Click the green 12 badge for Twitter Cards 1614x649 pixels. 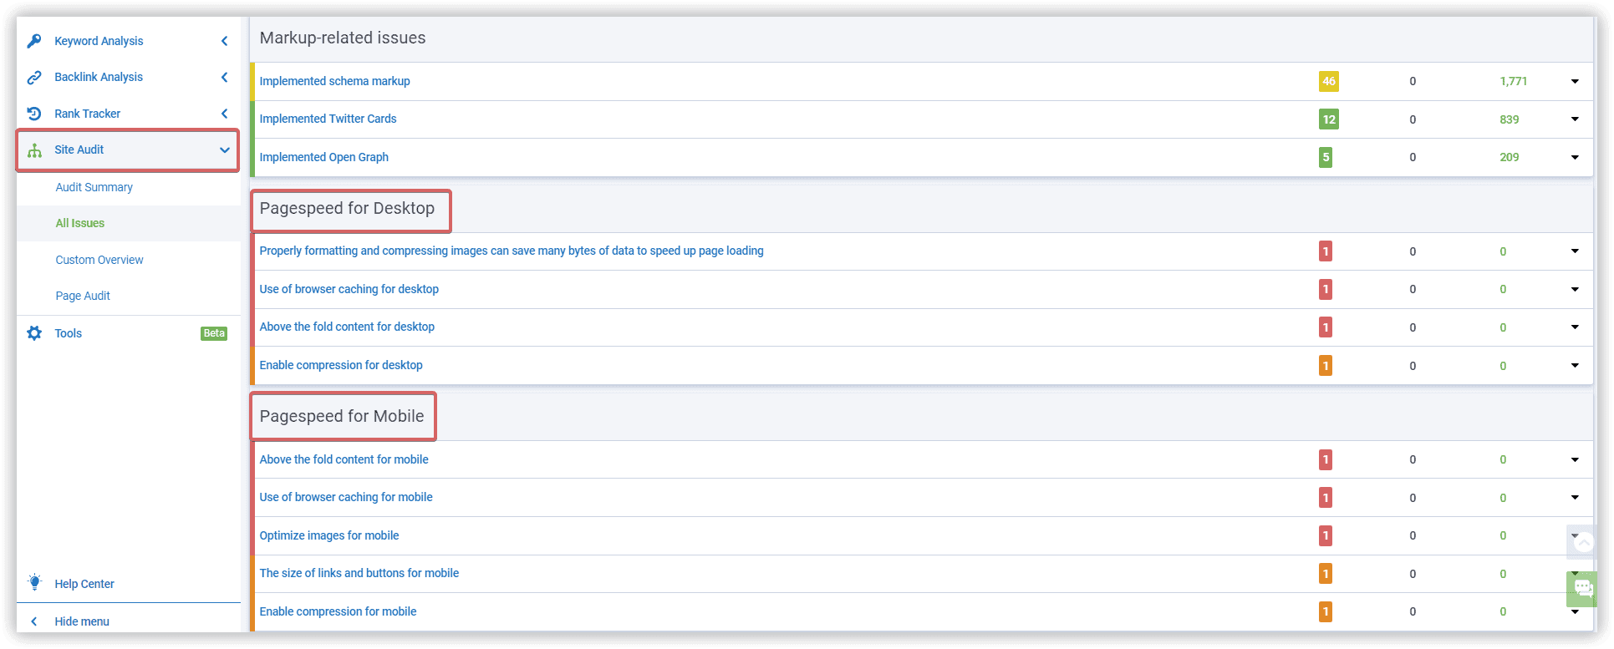pos(1328,119)
